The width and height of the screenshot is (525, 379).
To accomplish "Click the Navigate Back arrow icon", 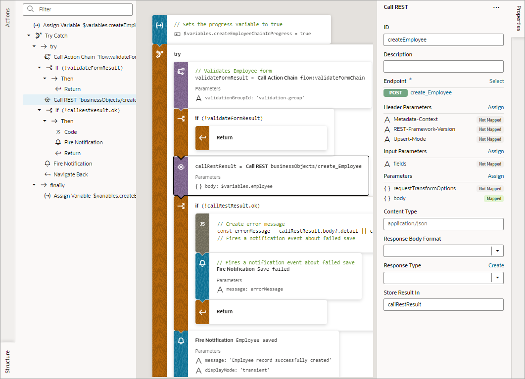I will point(47,174).
